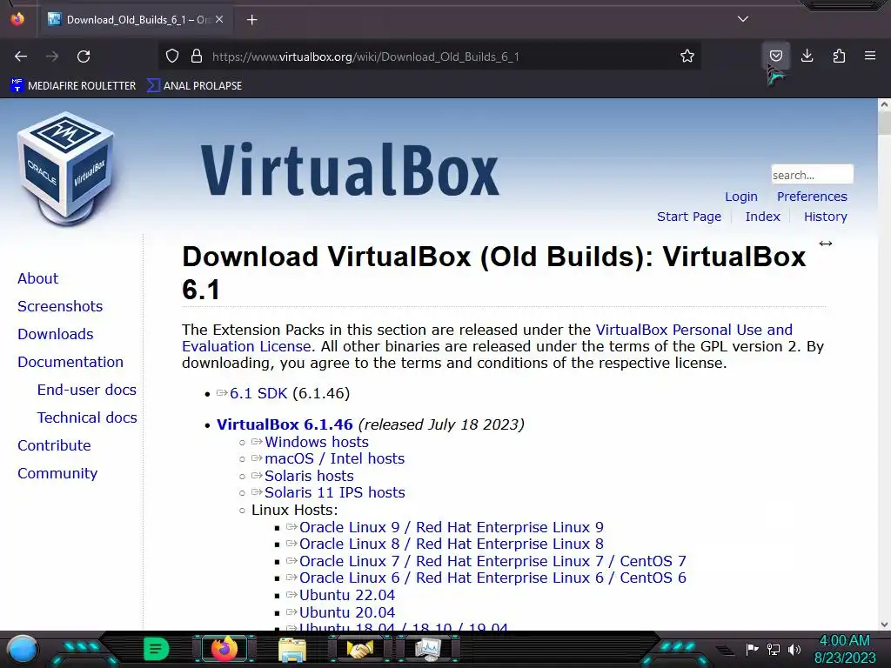Bookmark this page with the star

click(687, 57)
